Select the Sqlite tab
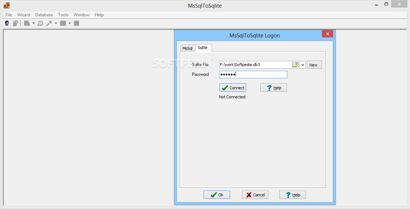This screenshot has height=209, width=410. 203,48
